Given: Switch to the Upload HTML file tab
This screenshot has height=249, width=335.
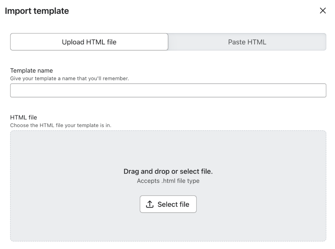Looking at the screenshot, I should pyautogui.click(x=89, y=42).
